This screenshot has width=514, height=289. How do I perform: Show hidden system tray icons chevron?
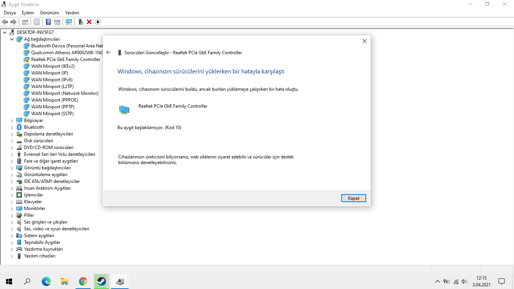tap(437, 281)
